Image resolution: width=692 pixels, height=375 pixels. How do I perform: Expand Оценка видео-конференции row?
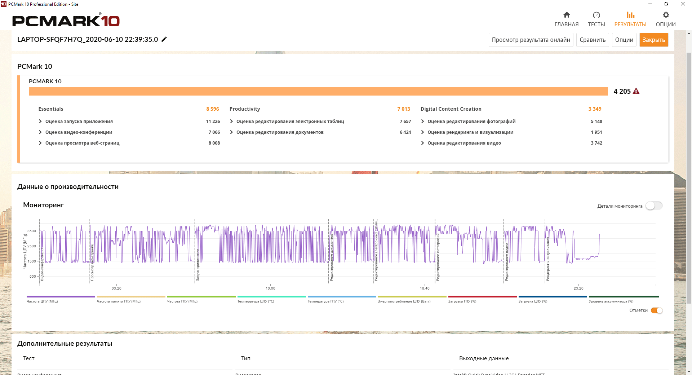(x=40, y=132)
